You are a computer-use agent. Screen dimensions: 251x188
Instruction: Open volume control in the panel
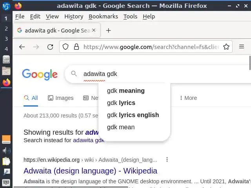(6, 150)
